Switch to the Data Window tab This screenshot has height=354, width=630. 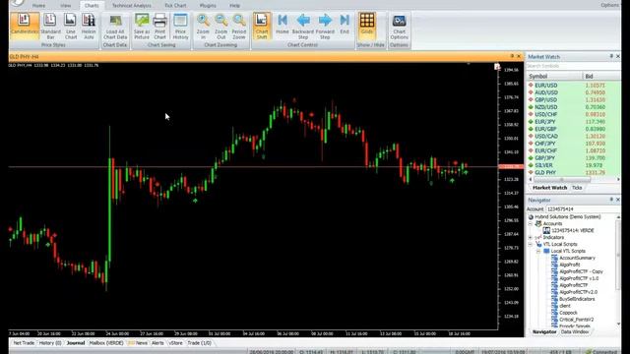(575, 332)
